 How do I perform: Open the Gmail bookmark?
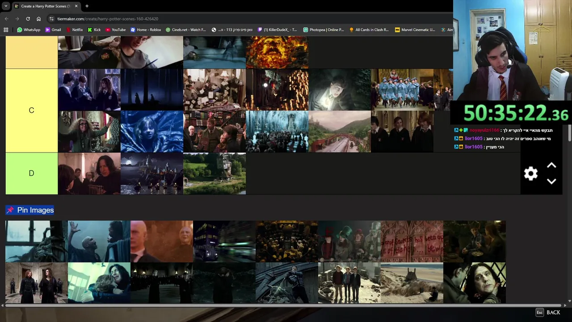53,30
